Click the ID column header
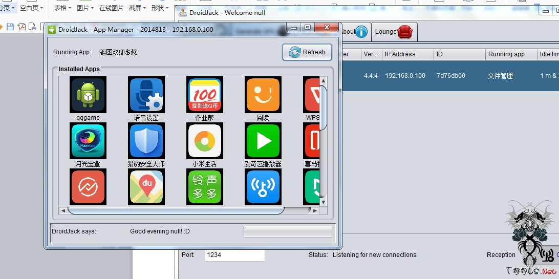 click(x=460, y=54)
